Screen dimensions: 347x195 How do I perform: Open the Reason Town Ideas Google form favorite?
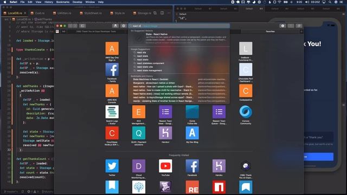(x=165, y=112)
